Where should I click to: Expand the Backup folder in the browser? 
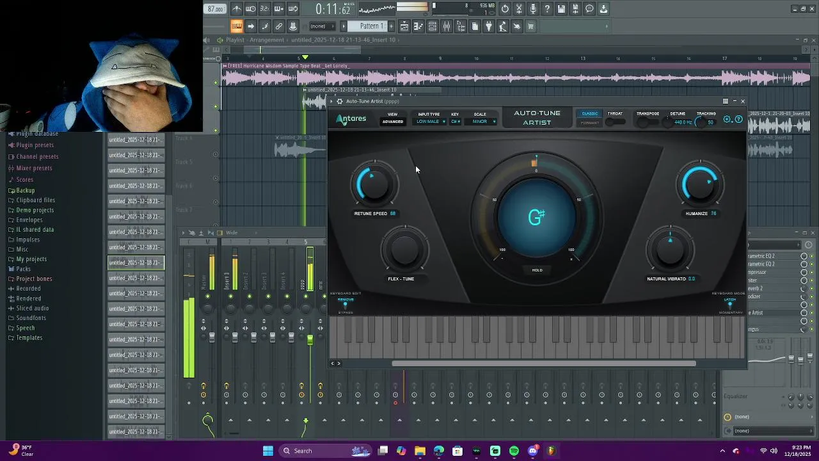tap(25, 191)
